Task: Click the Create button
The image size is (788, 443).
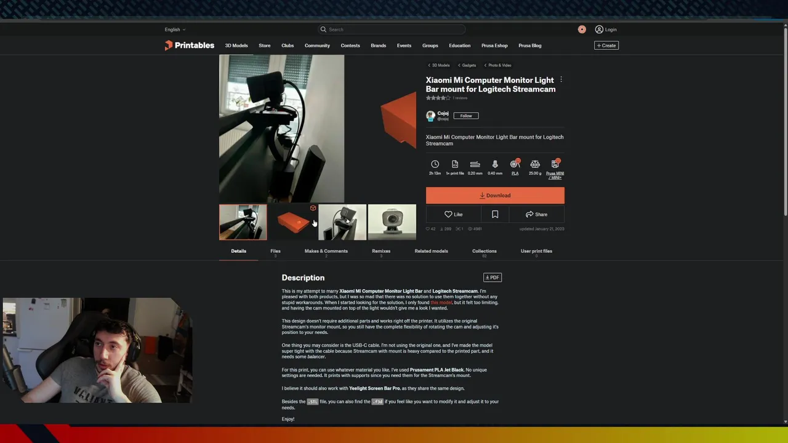Action: [x=606, y=46]
